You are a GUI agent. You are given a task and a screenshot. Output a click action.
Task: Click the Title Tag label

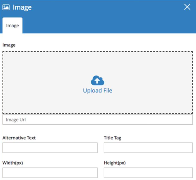[x=113, y=138]
